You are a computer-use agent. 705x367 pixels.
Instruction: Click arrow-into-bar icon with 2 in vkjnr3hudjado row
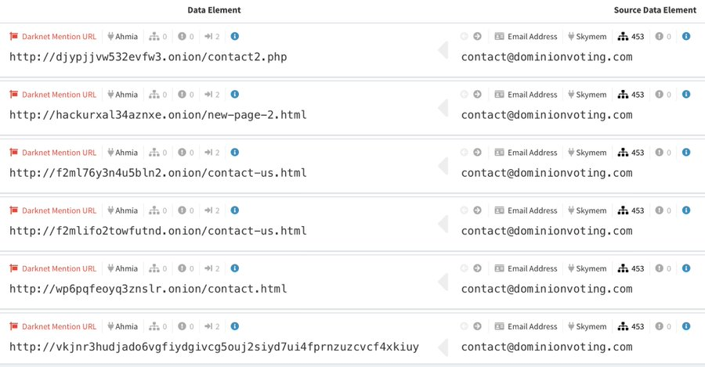(208, 326)
